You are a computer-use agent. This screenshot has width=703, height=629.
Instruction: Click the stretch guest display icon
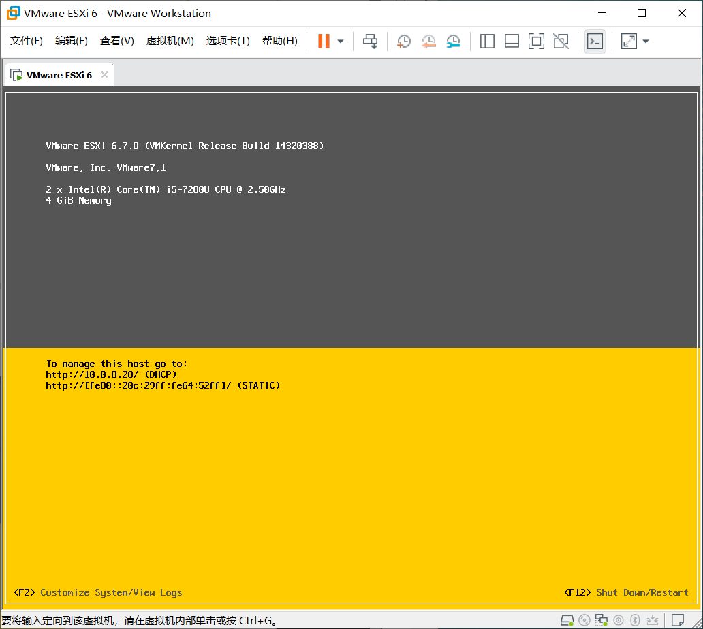pyautogui.click(x=629, y=42)
